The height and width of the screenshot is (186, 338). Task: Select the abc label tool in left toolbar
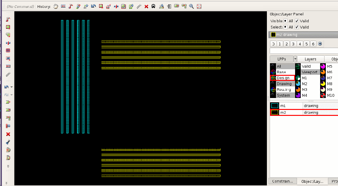8,66
